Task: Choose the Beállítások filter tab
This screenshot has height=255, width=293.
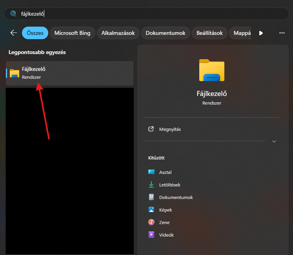Action: (209, 33)
